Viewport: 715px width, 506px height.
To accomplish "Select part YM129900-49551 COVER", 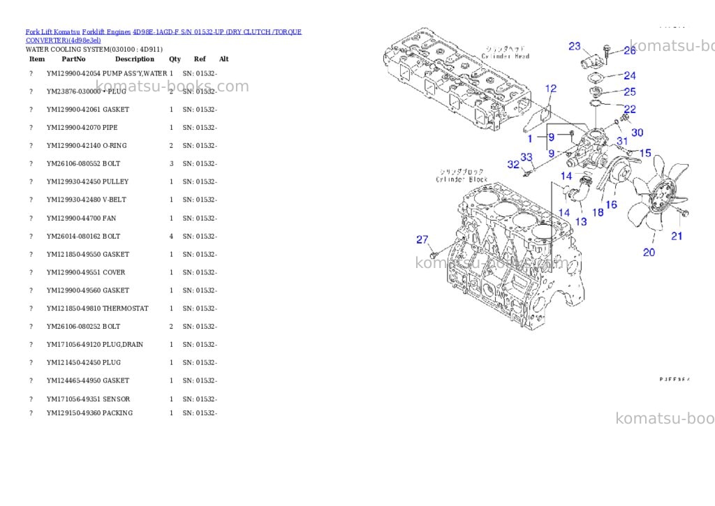I will point(86,272).
